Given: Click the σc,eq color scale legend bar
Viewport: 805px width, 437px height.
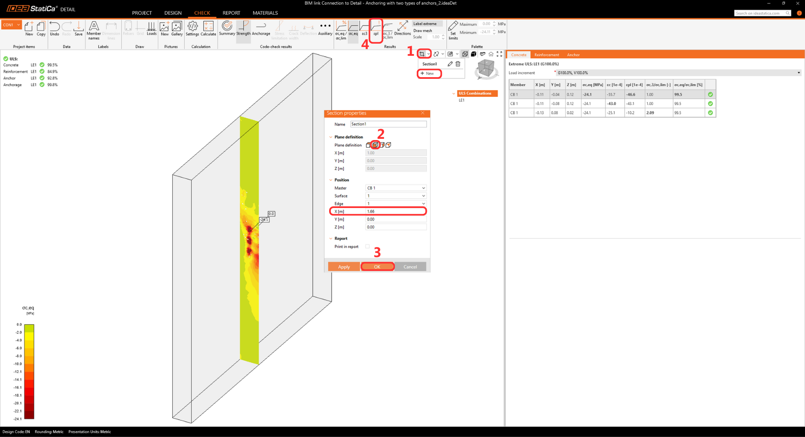Looking at the screenshot, I should (29, 371).
